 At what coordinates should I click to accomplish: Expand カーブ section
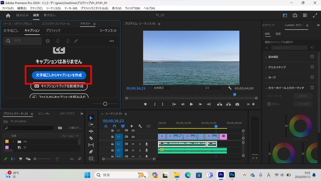(x=266, y=78)
